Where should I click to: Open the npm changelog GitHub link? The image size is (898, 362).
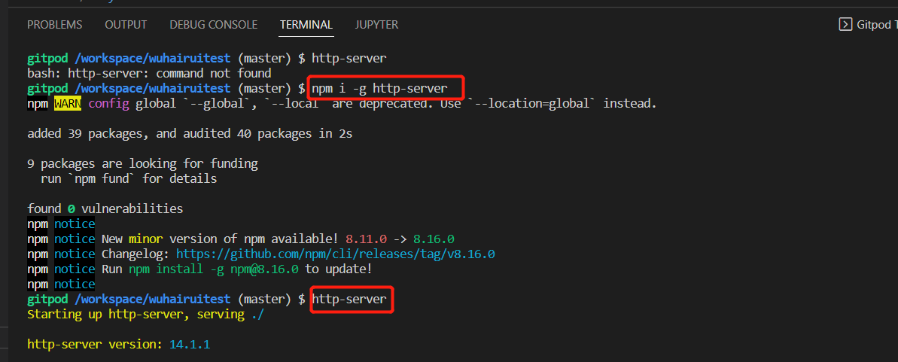point(335,254)
